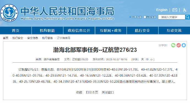Go to 辽宁海事局 in the breadcrumb
Screen dimensions: 190x103
click(64, 38)
